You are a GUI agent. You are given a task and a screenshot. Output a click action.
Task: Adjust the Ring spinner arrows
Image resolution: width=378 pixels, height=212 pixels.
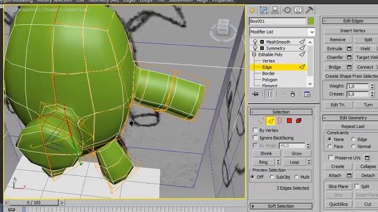click(x=278, y=162)
